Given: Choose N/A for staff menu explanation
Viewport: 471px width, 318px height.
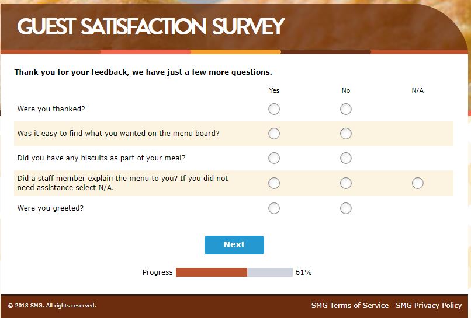Looking at the screenshot, I should tap(417, 183).
